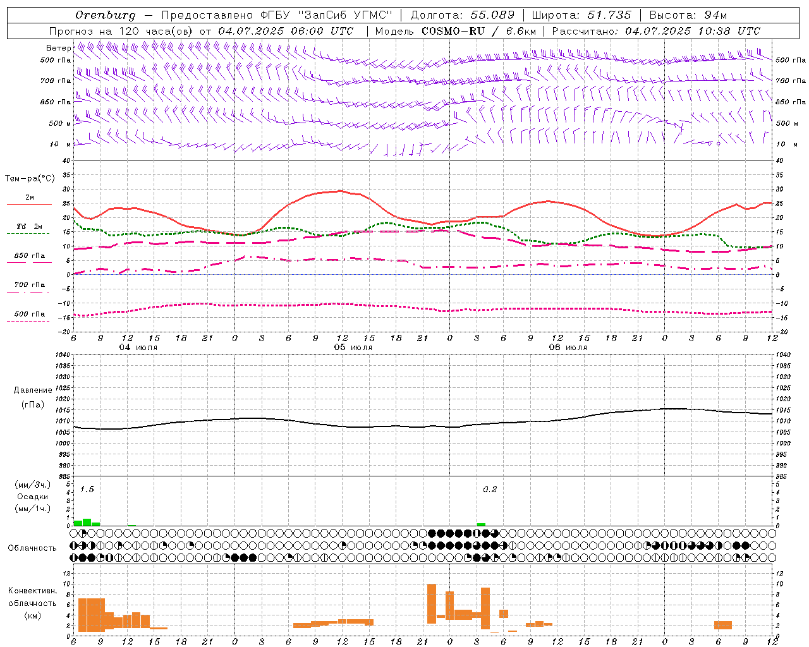Select the Прогноз на 120 часа(ов) text
Screen dimensions: 809x647
[121, 31]
